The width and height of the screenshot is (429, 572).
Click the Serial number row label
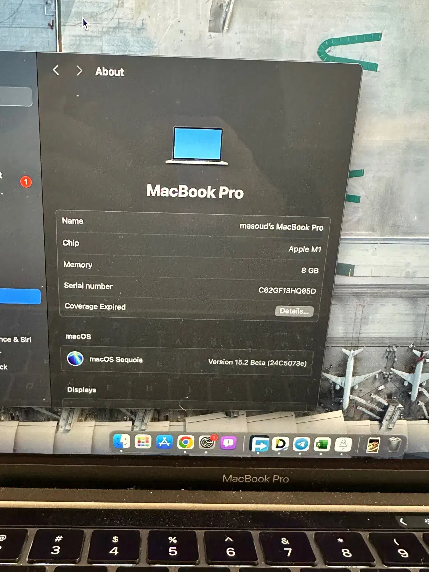(88, 286)
